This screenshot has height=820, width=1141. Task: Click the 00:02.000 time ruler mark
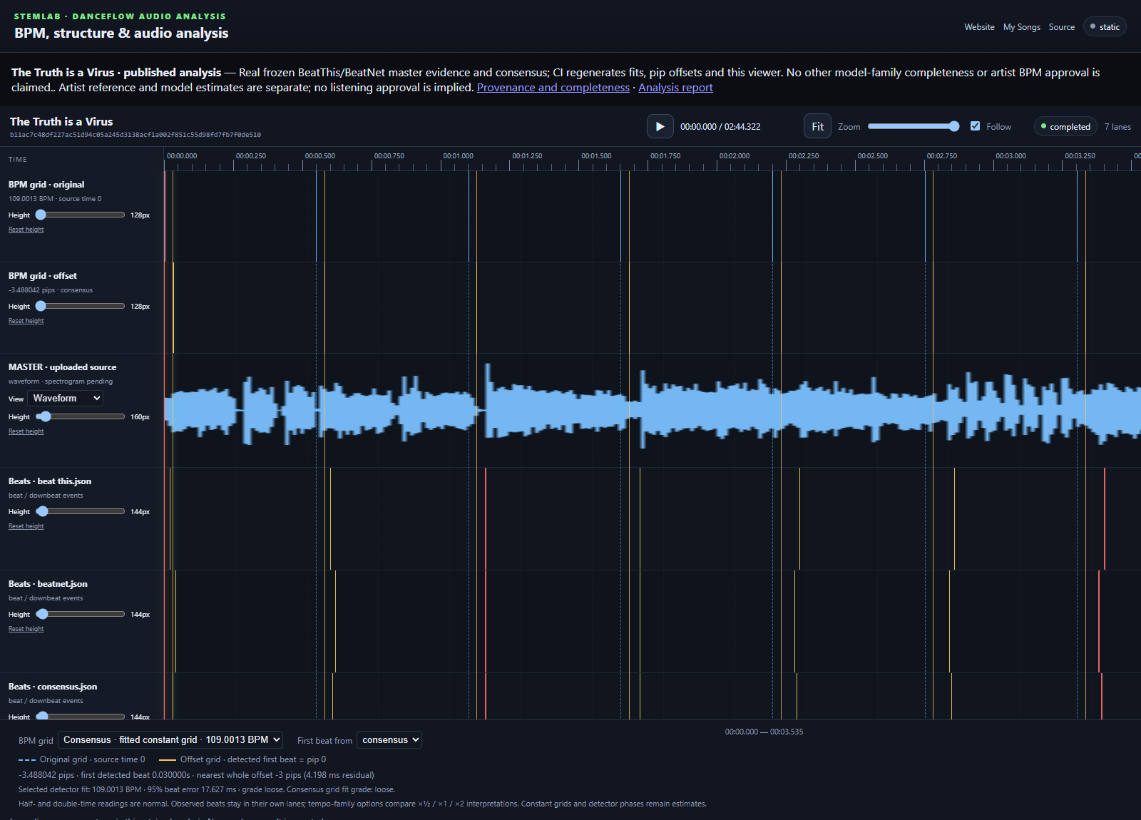tap(735, 155)
